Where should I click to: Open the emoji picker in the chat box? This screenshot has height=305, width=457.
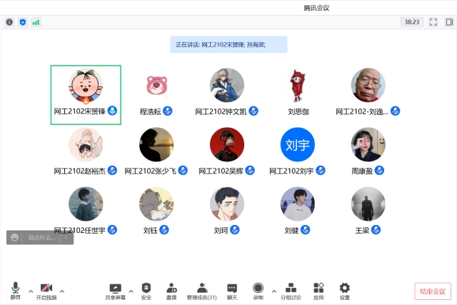(14, 237)
